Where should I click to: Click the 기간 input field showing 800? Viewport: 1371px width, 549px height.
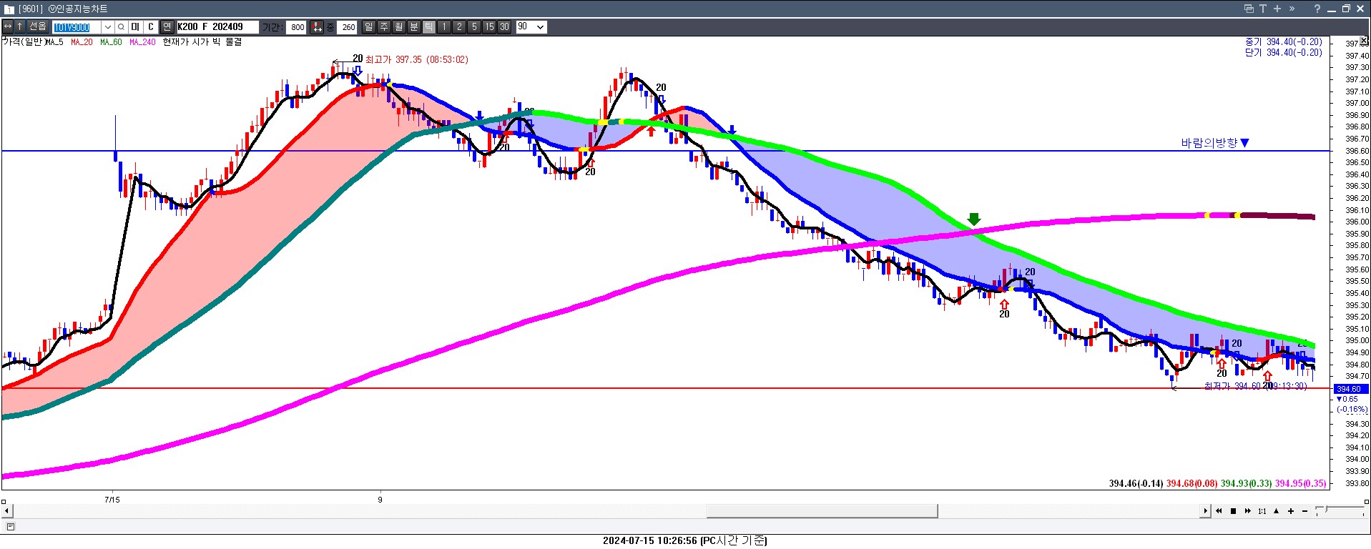point(297,27)
